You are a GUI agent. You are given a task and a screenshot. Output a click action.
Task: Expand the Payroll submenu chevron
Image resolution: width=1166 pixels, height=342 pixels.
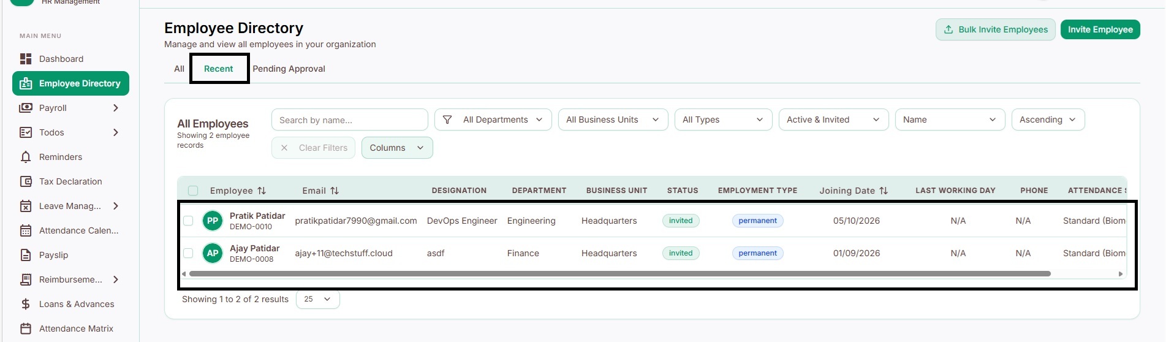coord(116,108)
